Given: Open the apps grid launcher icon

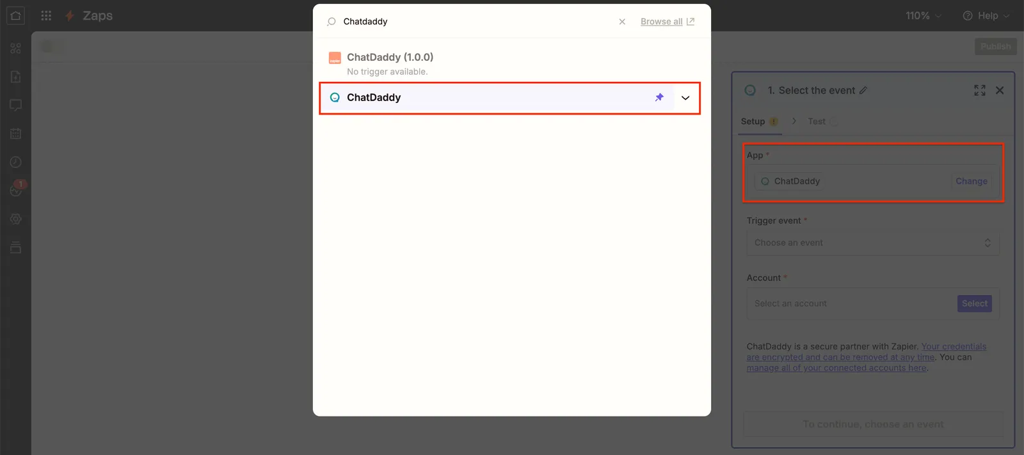Looking at the screenshot, I should click(x=46, y=15).
